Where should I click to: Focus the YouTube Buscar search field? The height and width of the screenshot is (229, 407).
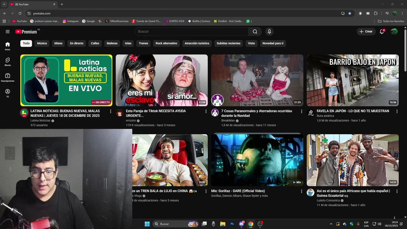tap(191, 31)
